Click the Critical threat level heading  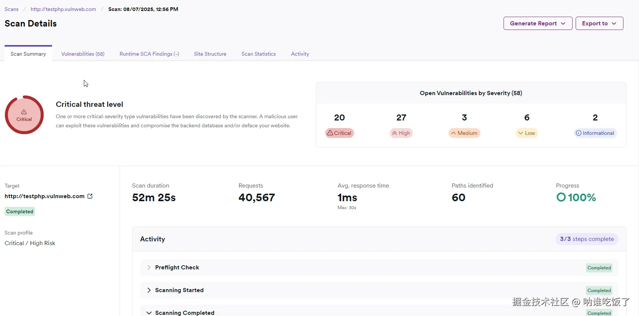[90, 104]
